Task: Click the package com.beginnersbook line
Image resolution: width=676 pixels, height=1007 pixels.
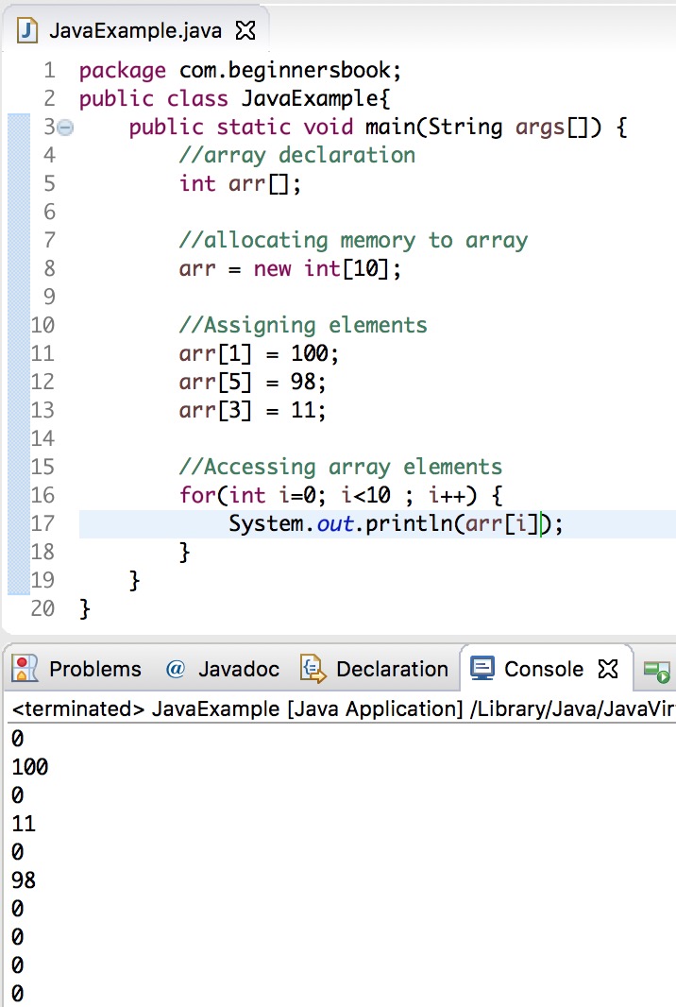Action: click(240, 70)
